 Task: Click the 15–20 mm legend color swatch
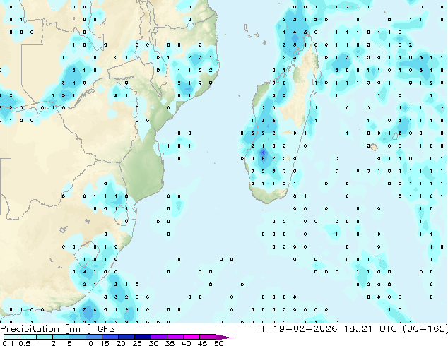pyautogui.click(x=110, y=337)
